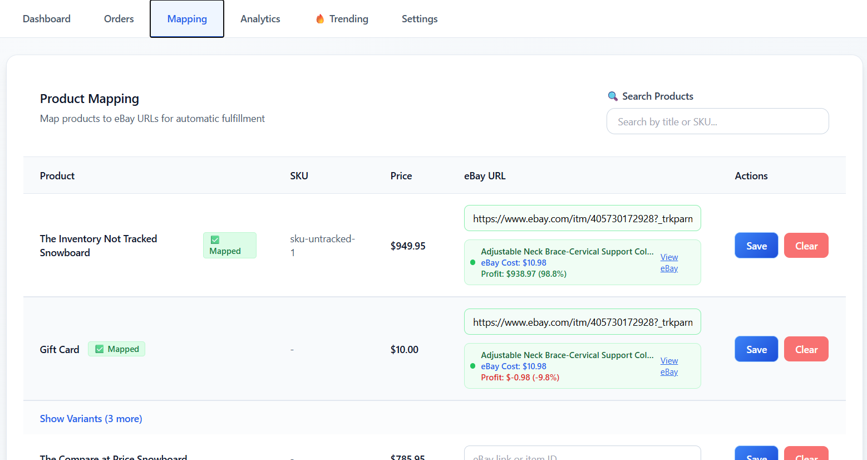Viewport: 867px width, 460px height.
Task: Click the green checkmark on Snowboard Mapped badge
Action: (x=215, y=240)
